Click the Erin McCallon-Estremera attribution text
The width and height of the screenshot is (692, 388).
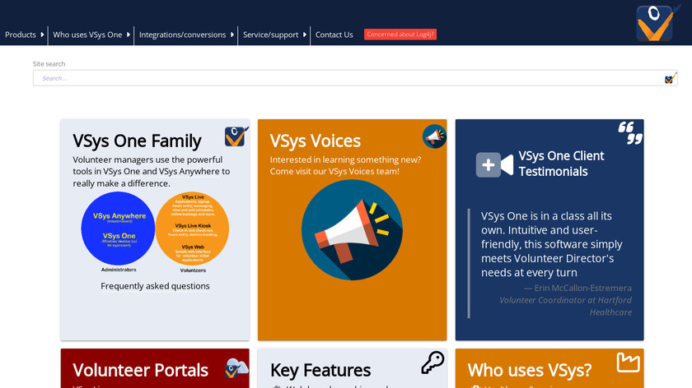click(x=577, y=288)
